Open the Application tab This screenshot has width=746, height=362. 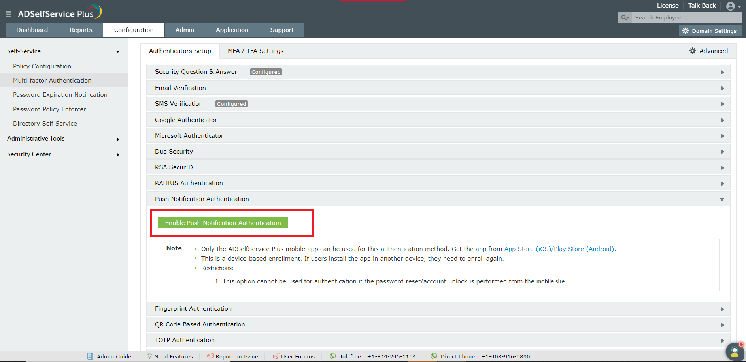(x=232, y=30)
